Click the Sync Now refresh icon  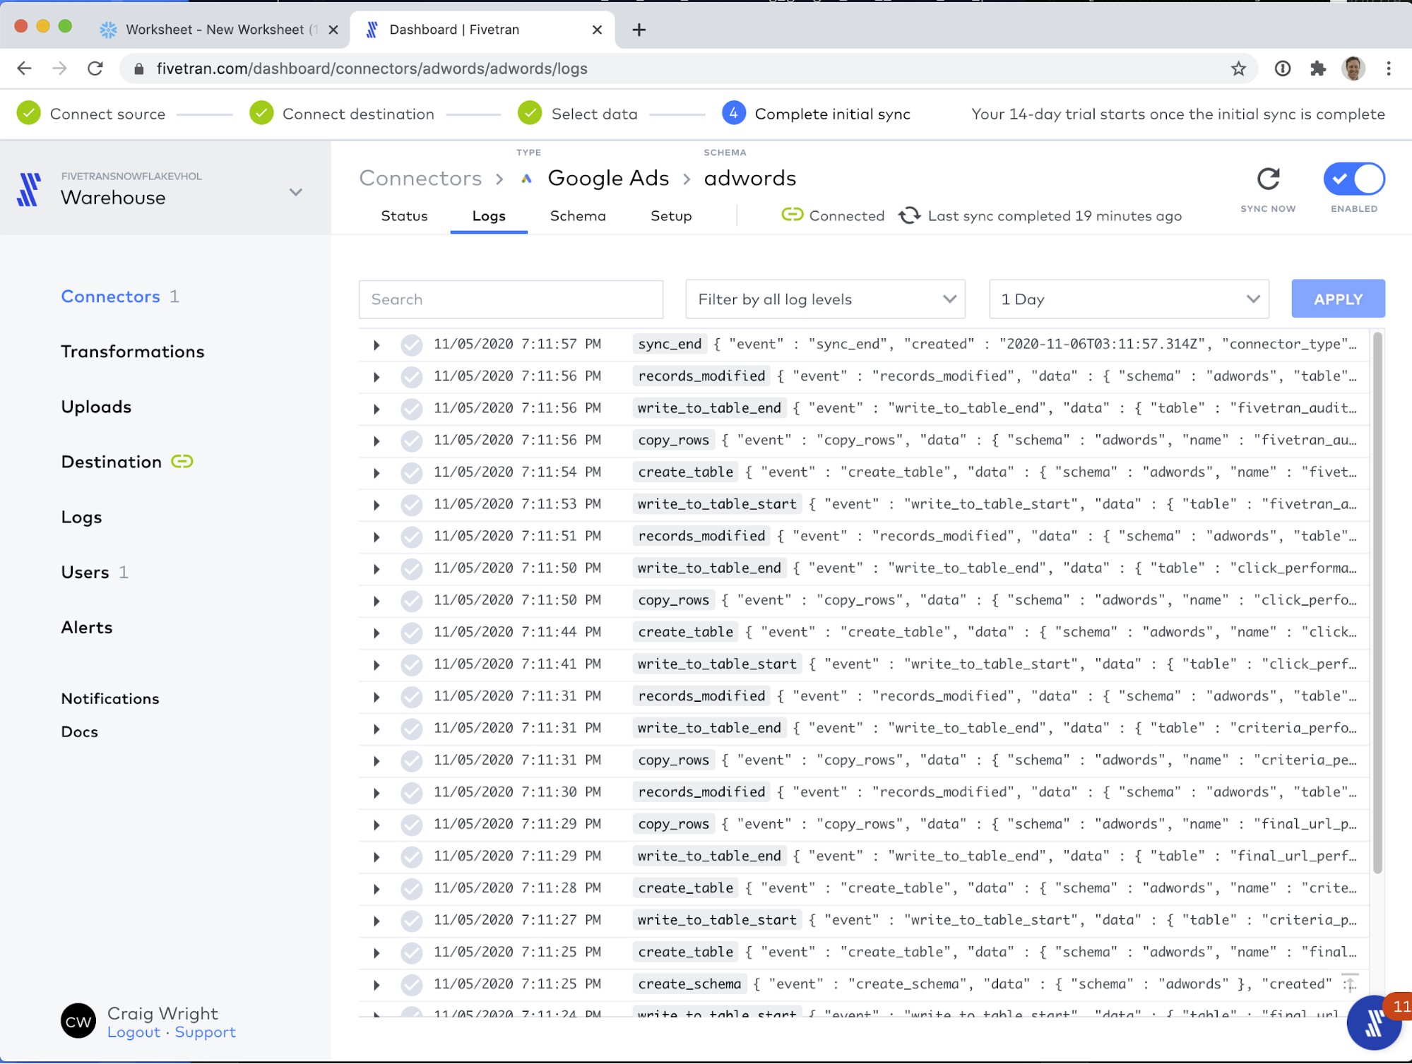[1268, 179]
